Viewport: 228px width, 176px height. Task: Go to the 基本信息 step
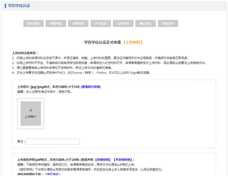[x=34, y=23]
